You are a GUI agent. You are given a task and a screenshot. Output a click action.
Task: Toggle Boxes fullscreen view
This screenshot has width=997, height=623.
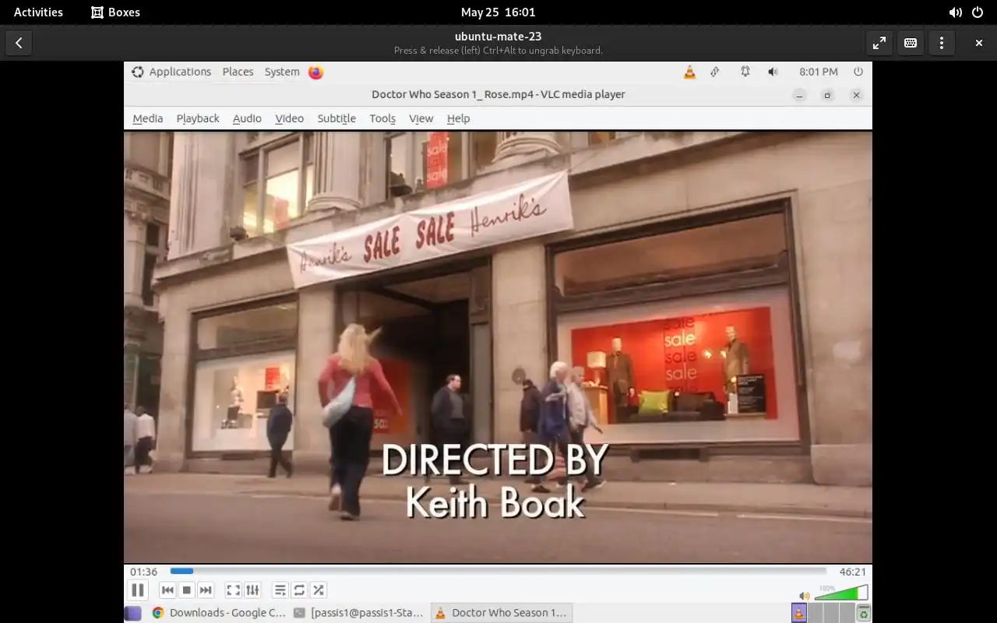tap(879, 43)
